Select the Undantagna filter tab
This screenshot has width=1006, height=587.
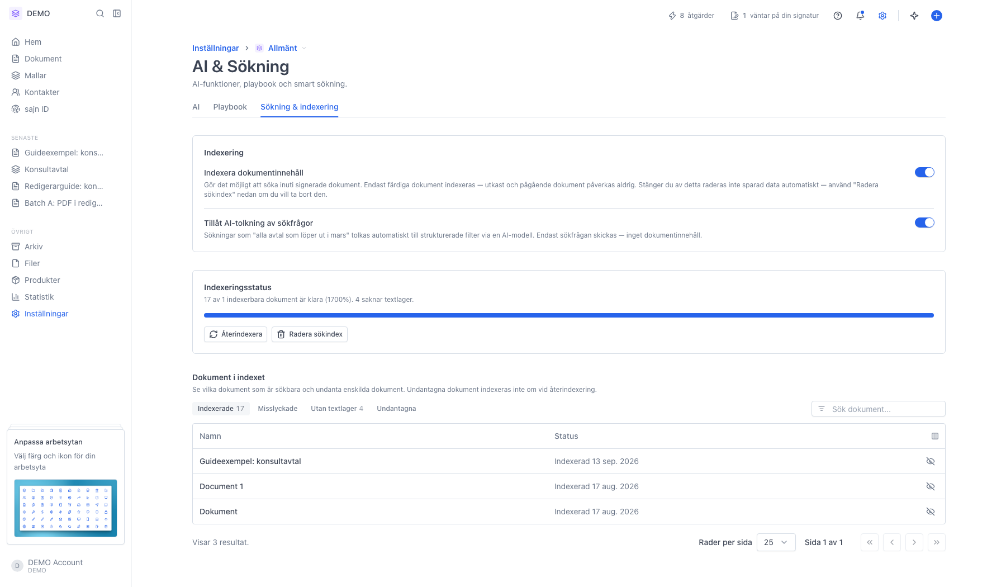[x=396, y=409]
